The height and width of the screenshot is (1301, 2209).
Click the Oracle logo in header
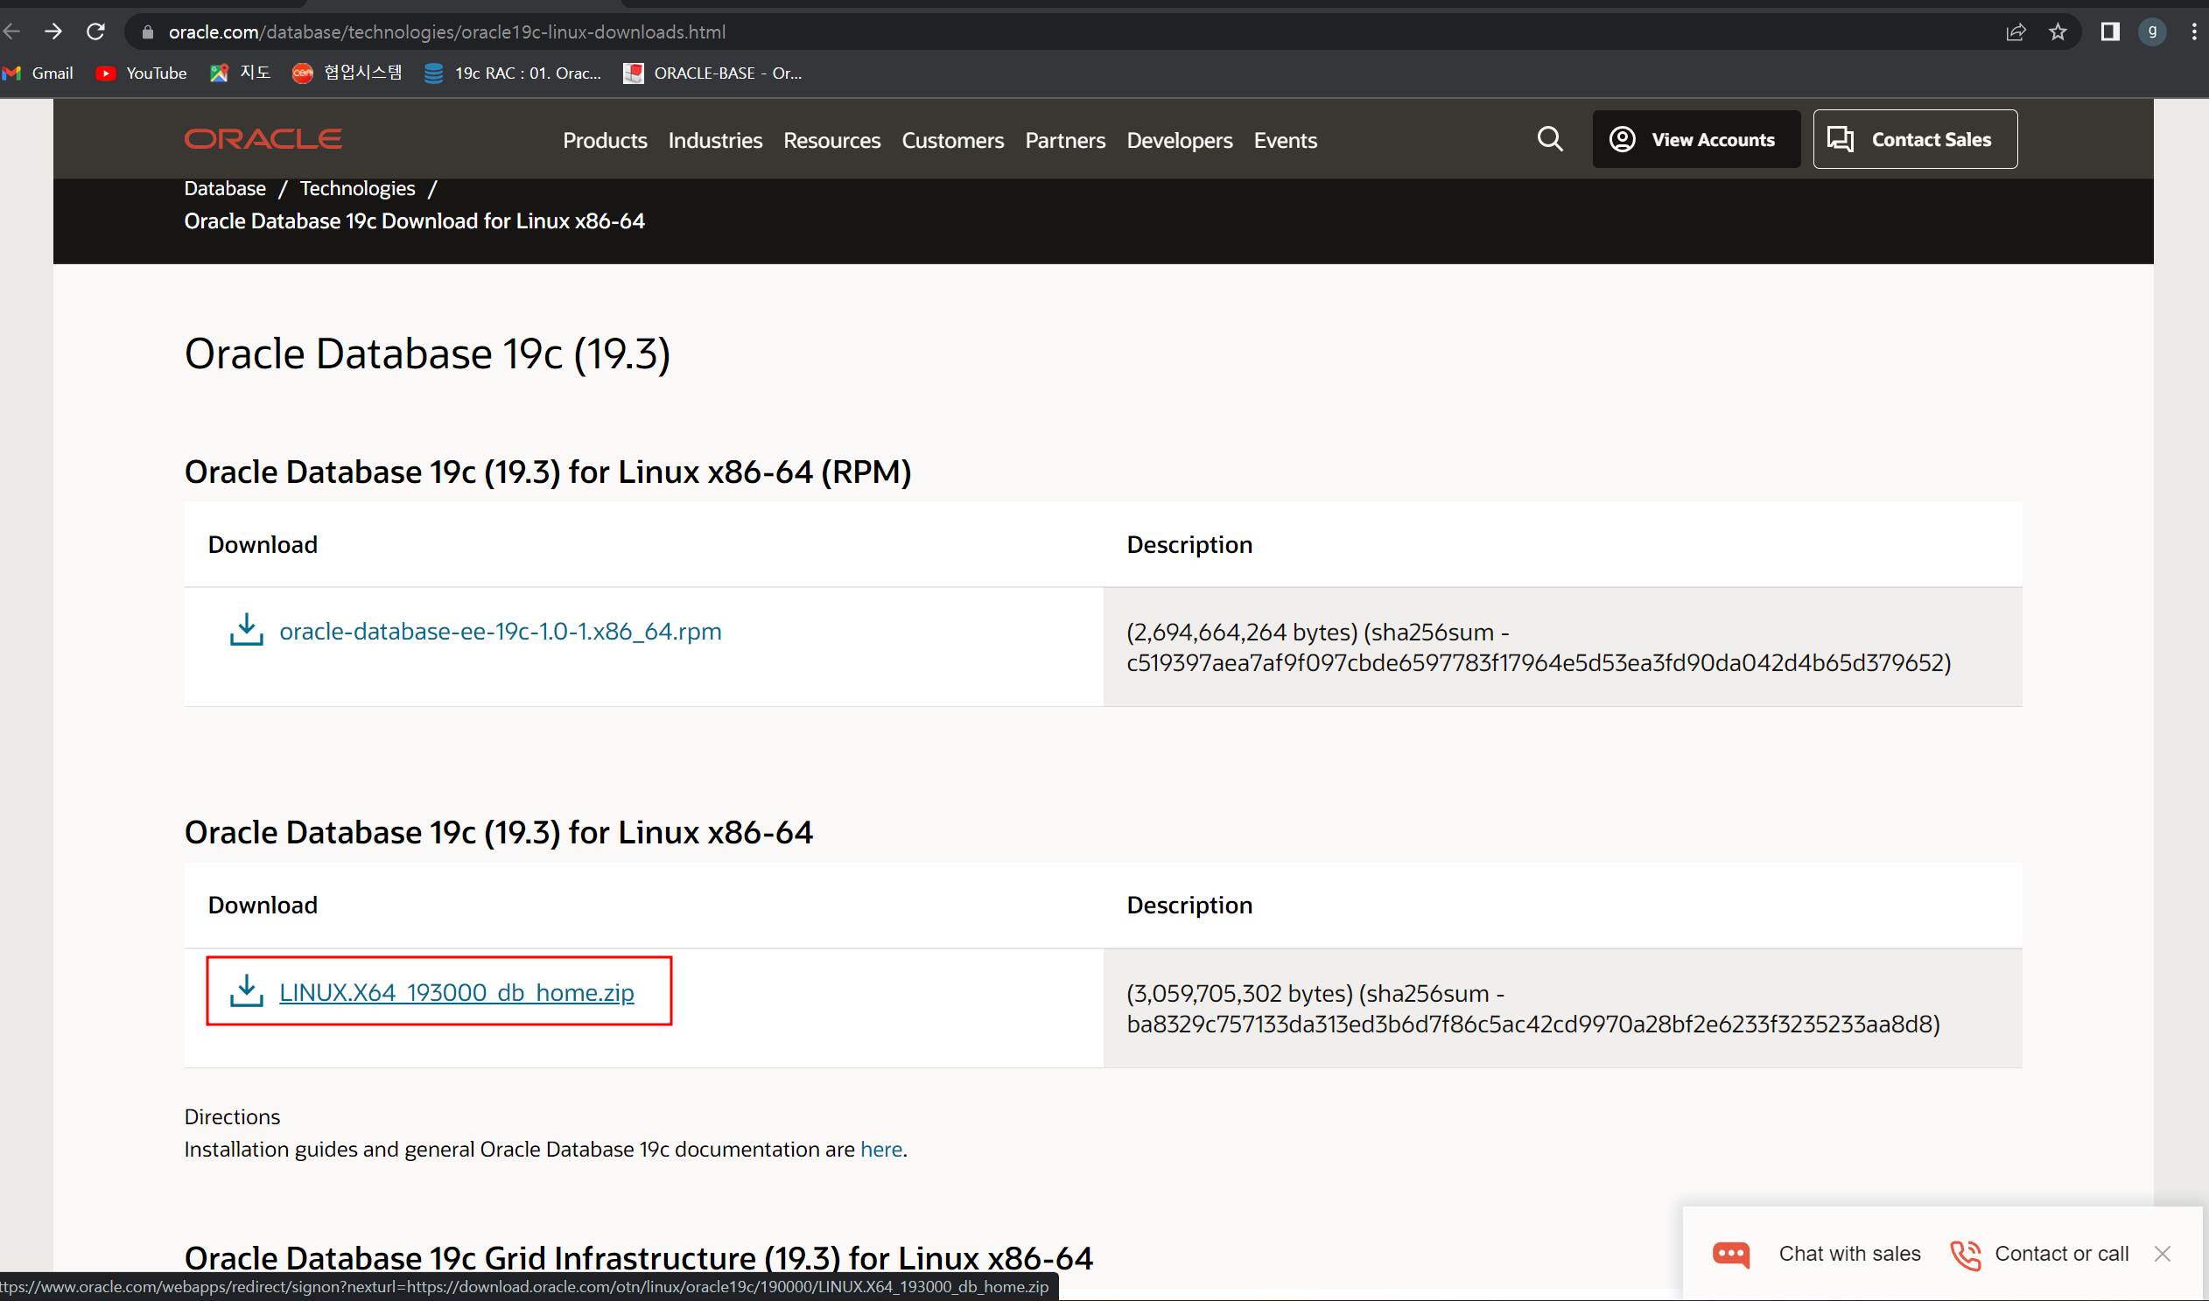tap(263, 139)
